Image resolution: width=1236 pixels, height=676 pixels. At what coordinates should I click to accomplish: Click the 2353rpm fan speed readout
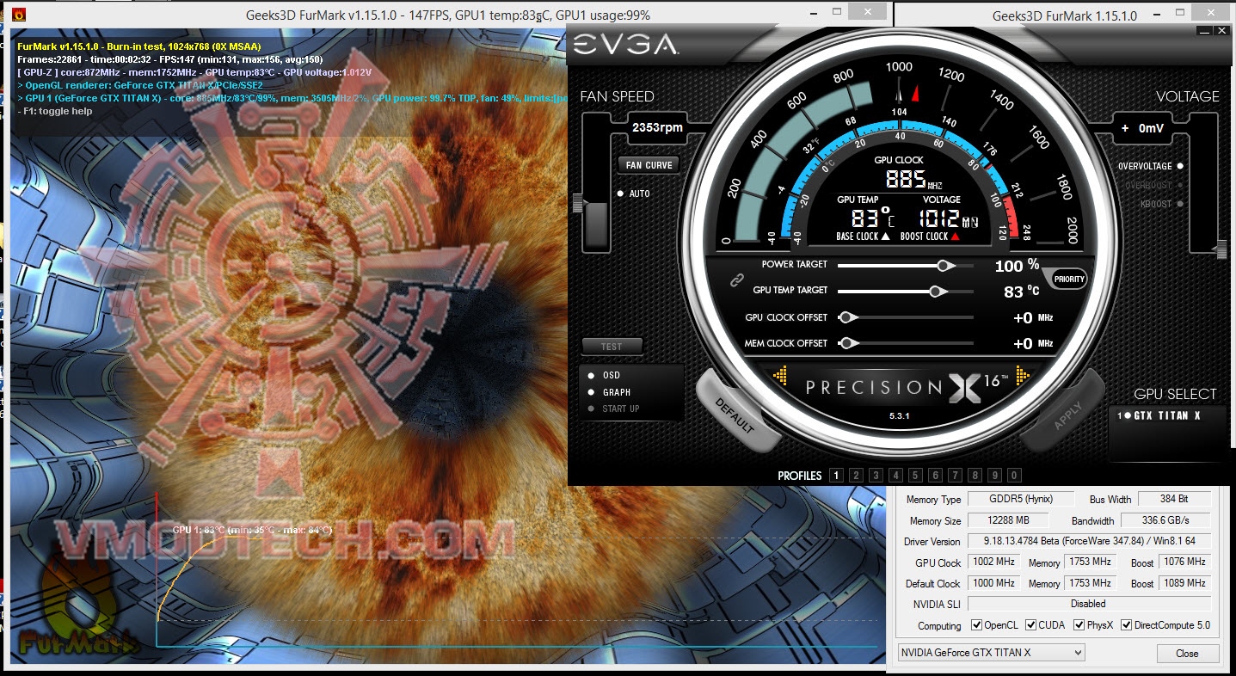click(x=658, y=128)
